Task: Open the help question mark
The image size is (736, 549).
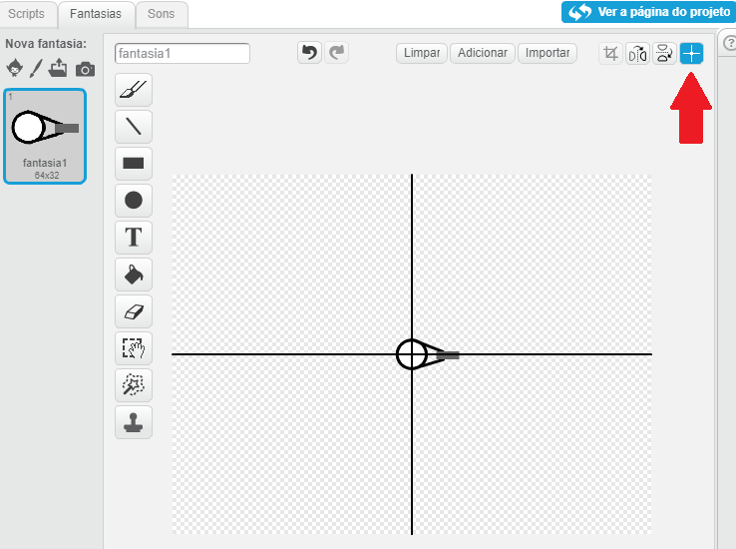Action: tap(729, 43)
